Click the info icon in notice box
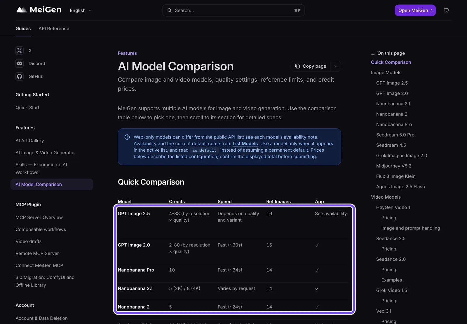 [127, 137]
